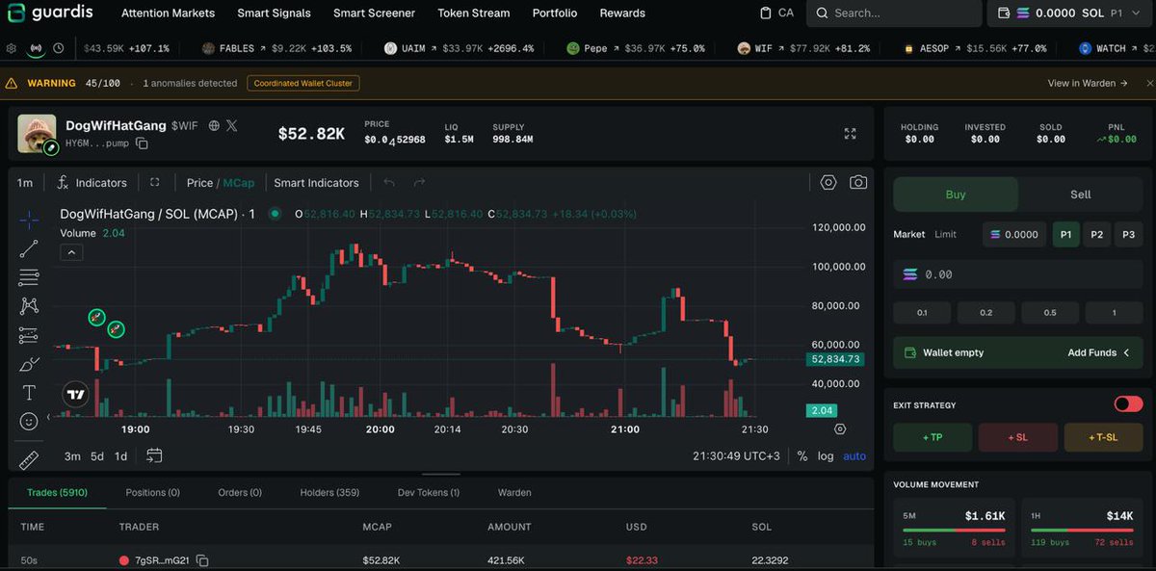Select the brush drawing tool

point(29,364)
